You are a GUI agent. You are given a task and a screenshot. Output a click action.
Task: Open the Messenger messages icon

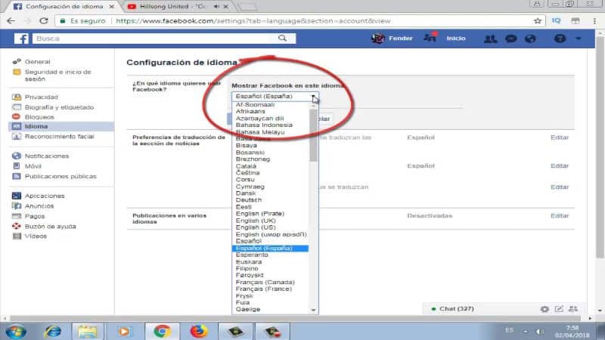tap(511, 39)
